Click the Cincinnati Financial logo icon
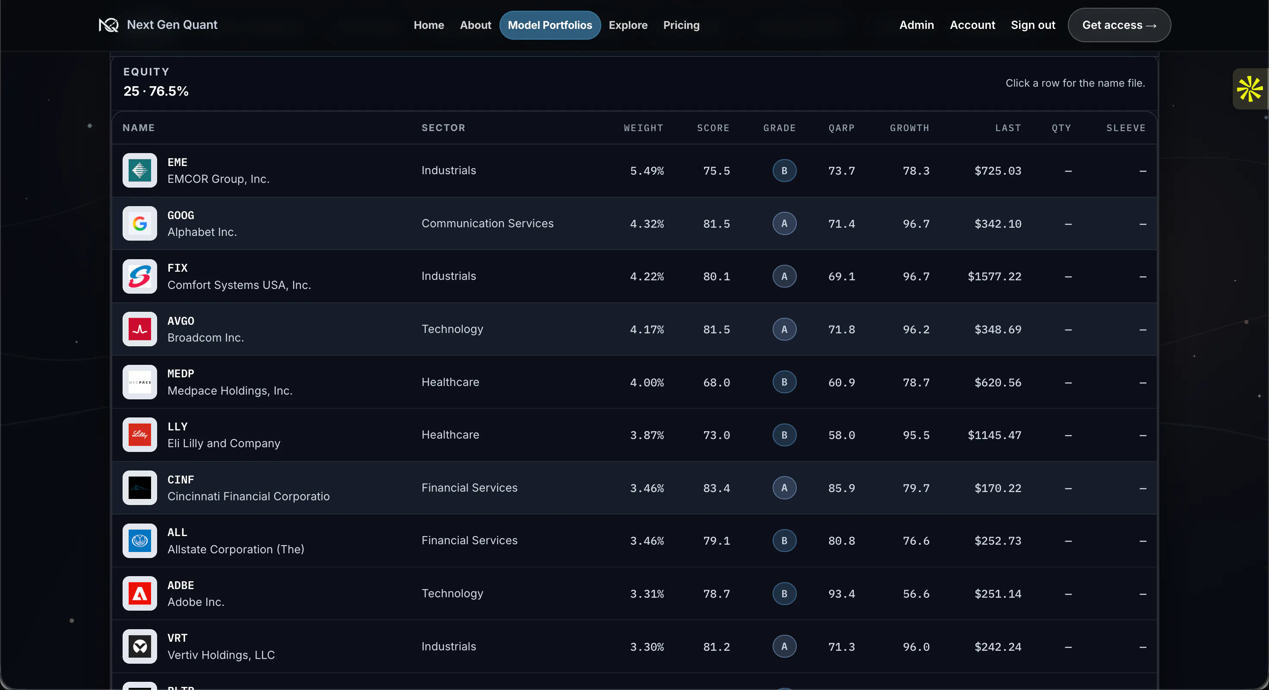The height and width of the screenshot is (690, 1269). coord(140,488)
